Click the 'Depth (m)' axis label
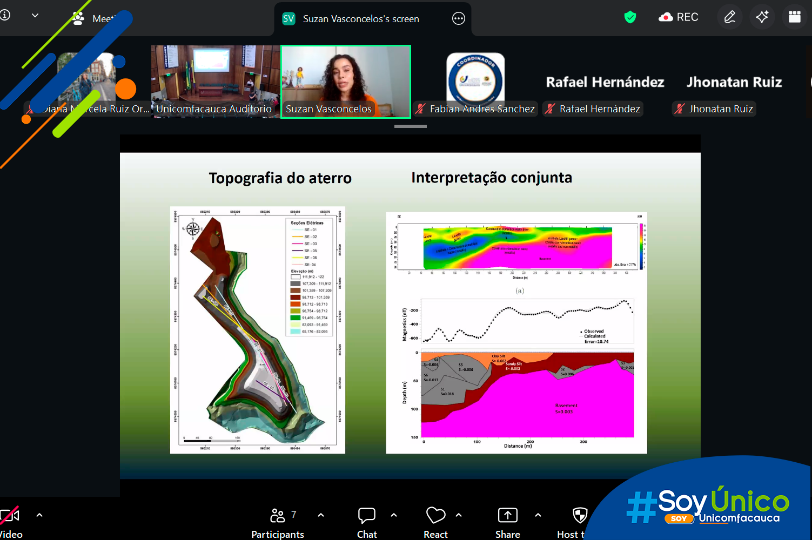812x540 pixels. coord(405,393)
